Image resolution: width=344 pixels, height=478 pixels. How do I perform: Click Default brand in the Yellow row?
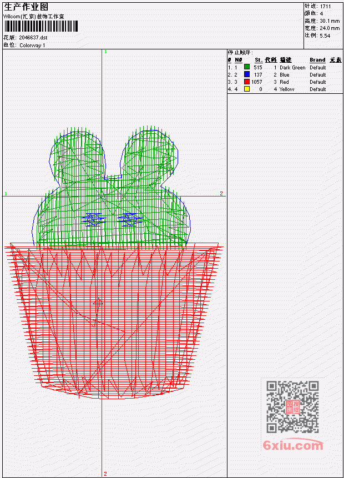coord(317,89)
